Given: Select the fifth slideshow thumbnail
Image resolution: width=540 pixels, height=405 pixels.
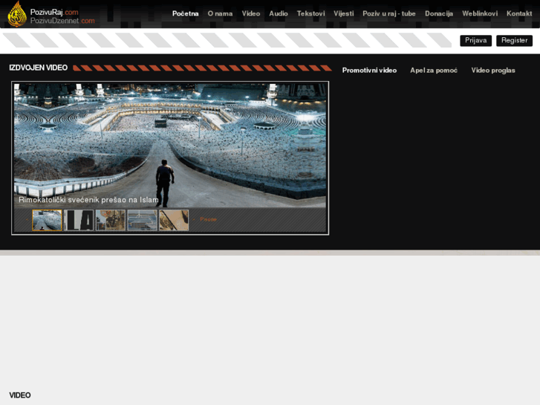Looking at the screenshot, I should 174,220.
